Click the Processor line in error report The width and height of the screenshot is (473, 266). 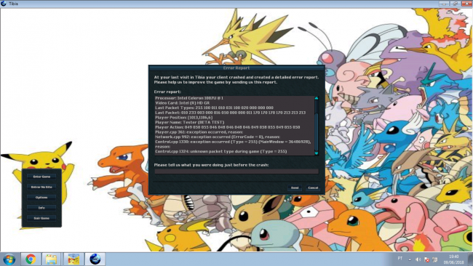[x=189, y=98]
